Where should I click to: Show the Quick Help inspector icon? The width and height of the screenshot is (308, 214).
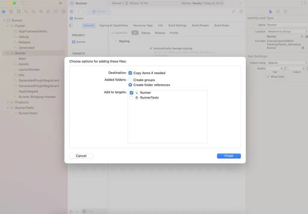coord(285,12)
